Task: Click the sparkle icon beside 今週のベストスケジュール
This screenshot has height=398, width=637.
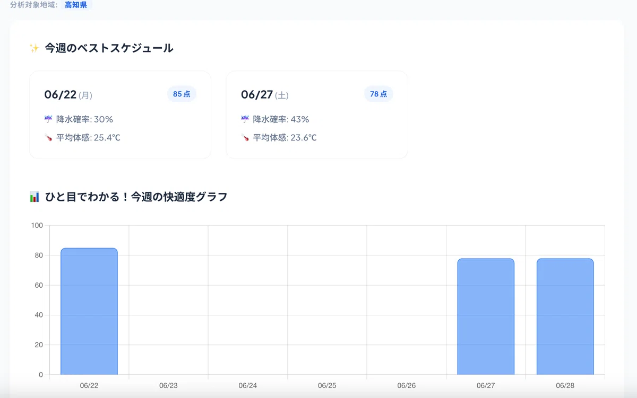Action: [x=34, y=48]
